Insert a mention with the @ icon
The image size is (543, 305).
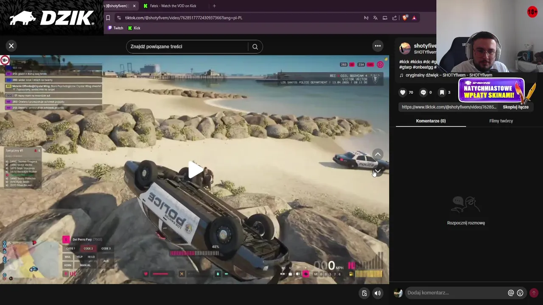[x=511, y=293]
